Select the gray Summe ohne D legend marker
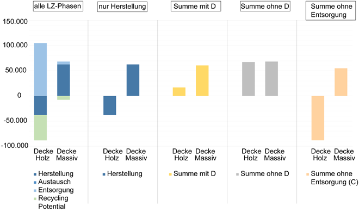359x212 pixels. (237, 174)
